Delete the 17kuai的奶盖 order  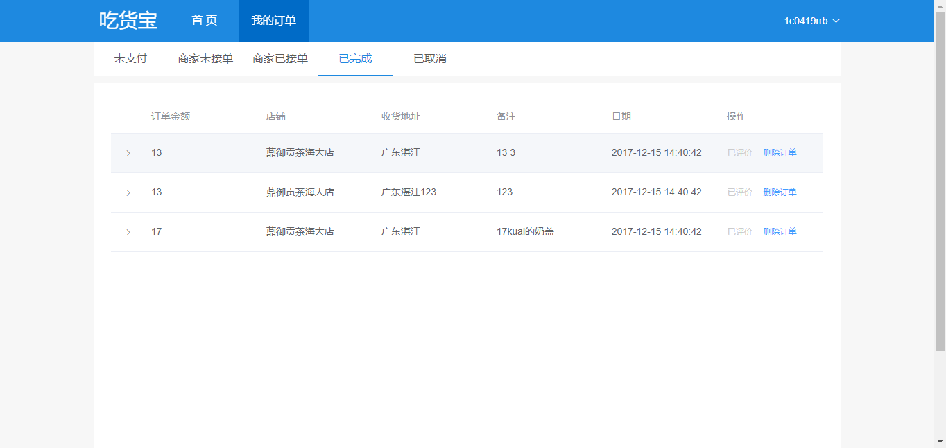[x=780, y=232]
